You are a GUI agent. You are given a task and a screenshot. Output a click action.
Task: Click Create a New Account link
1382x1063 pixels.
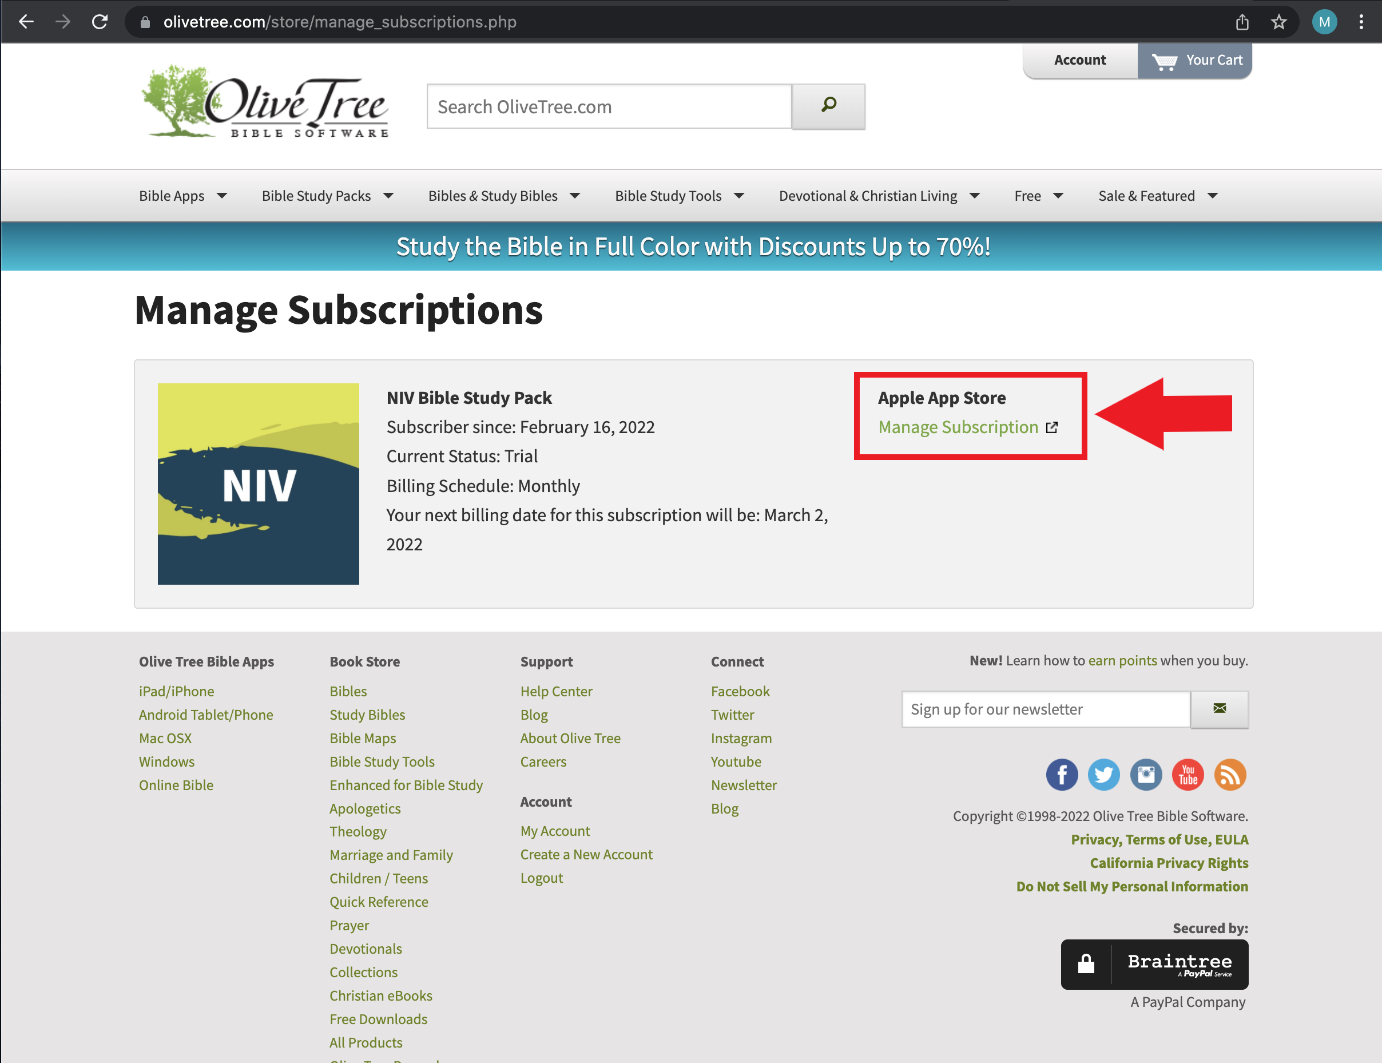tap(586, 854)
